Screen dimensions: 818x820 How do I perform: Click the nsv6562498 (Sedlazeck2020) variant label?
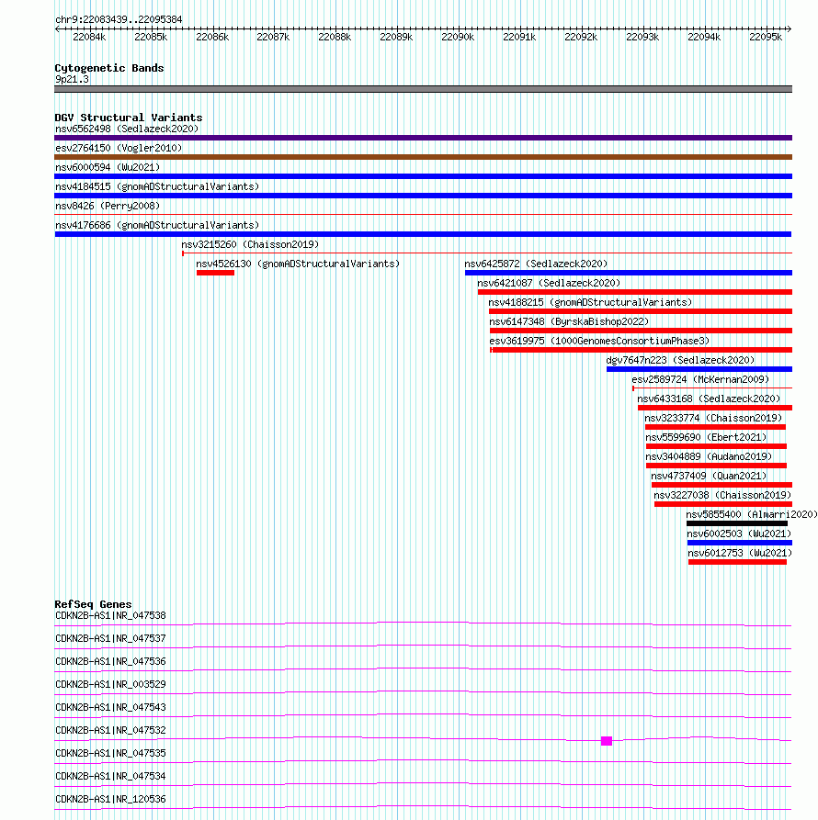click(127, 129)
